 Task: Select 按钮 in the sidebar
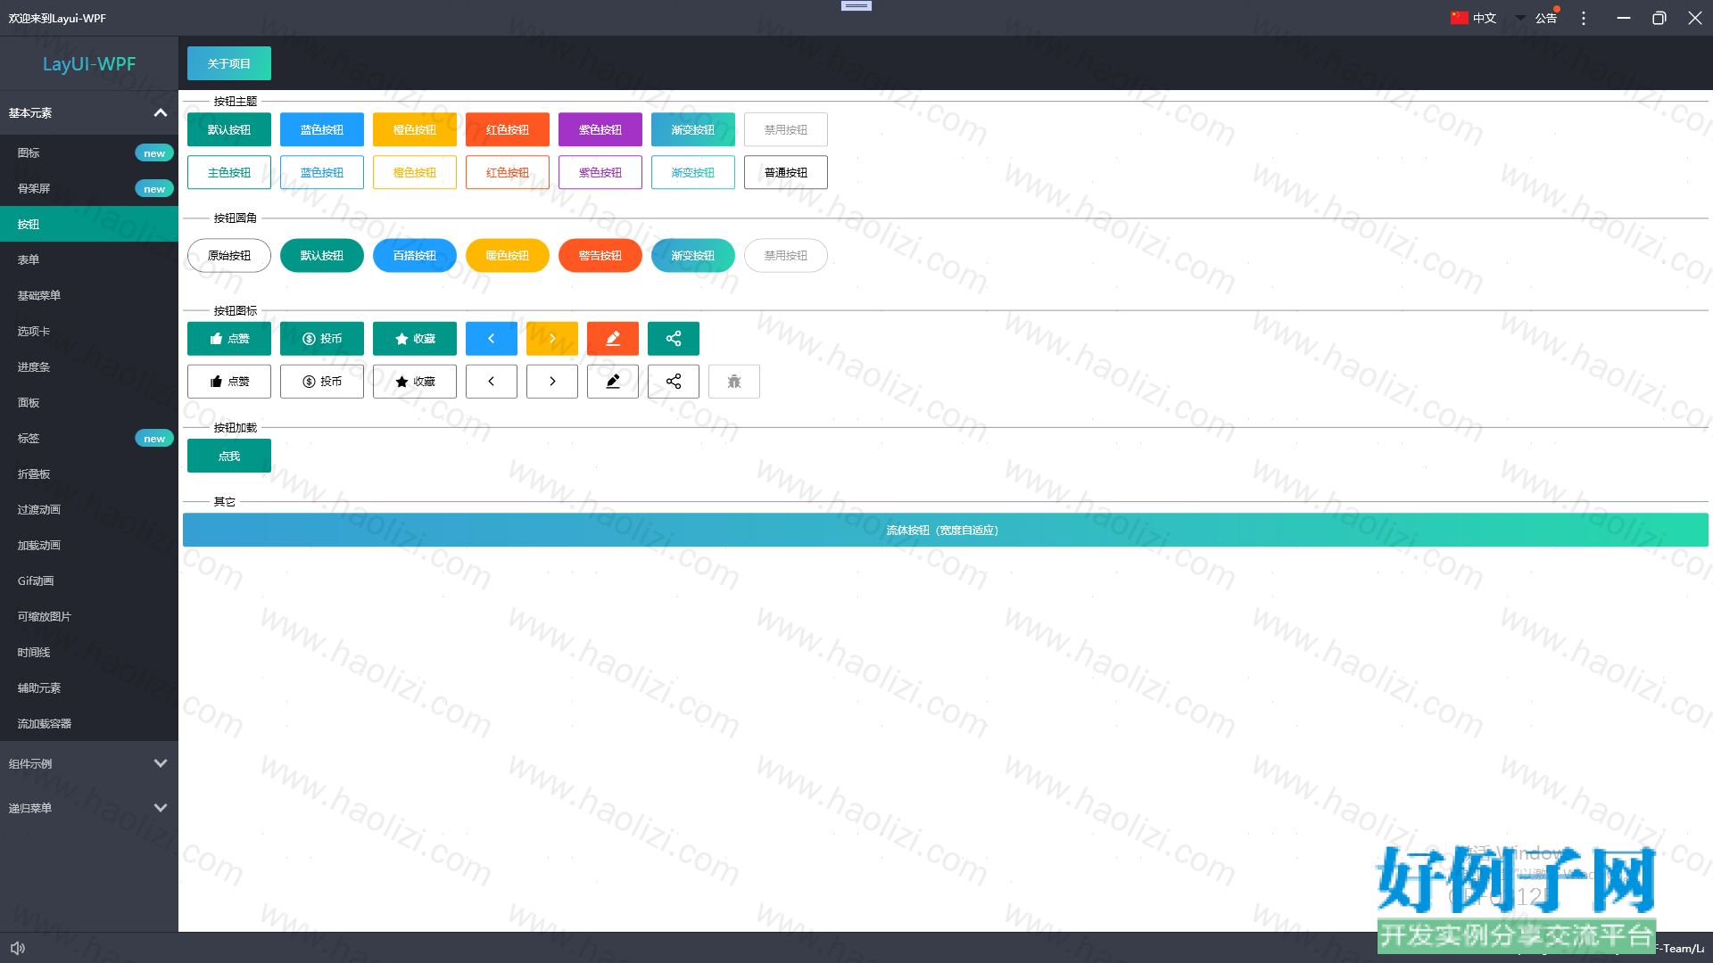click(89, 224)
